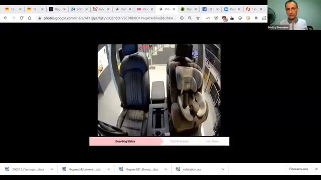Expand options for 200513_Паспорт docx download
321x180 pixels.
(52, 169)
